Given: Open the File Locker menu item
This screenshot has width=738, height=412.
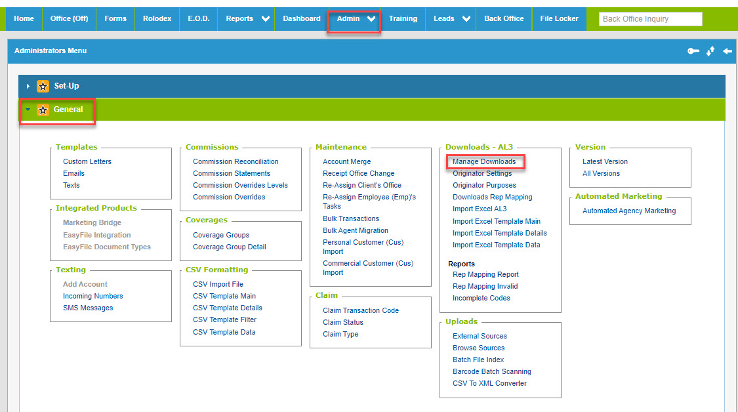Looking at the screenshot, I should 559,18.
